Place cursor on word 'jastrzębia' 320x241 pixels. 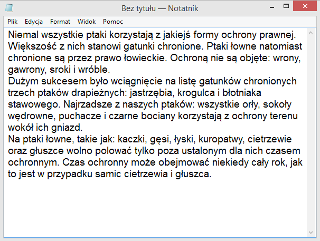click(x=152, y=93)
